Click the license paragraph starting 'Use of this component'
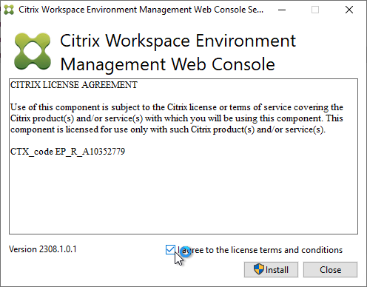The image size is (367, 287). point(177,118)
